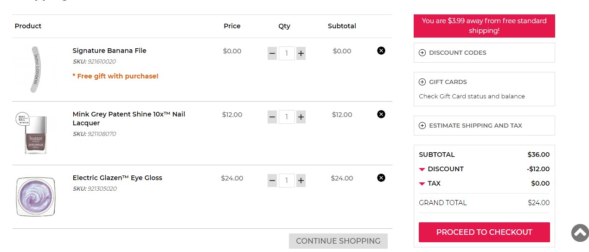Expand the Tax breakdown arrow
589x252 pixels.
422,184
